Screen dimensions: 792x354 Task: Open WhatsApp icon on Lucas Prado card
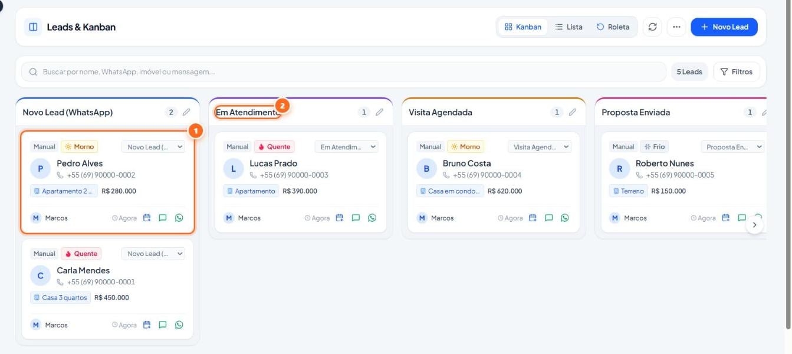(x=372, y=218)
